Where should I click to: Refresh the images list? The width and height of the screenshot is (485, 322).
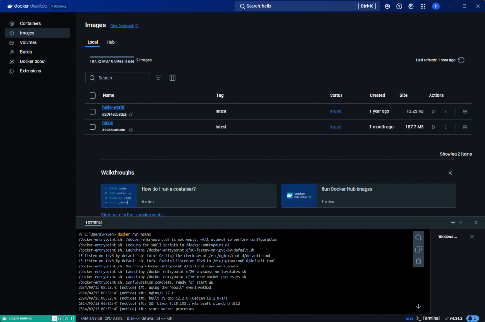(x=461, y=60)
